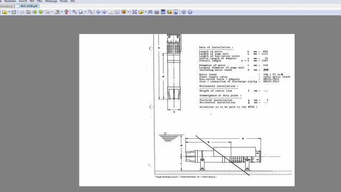Click the open folder icon in the toolbar
This screenshot has width=341, height=192.
point(5,12)
